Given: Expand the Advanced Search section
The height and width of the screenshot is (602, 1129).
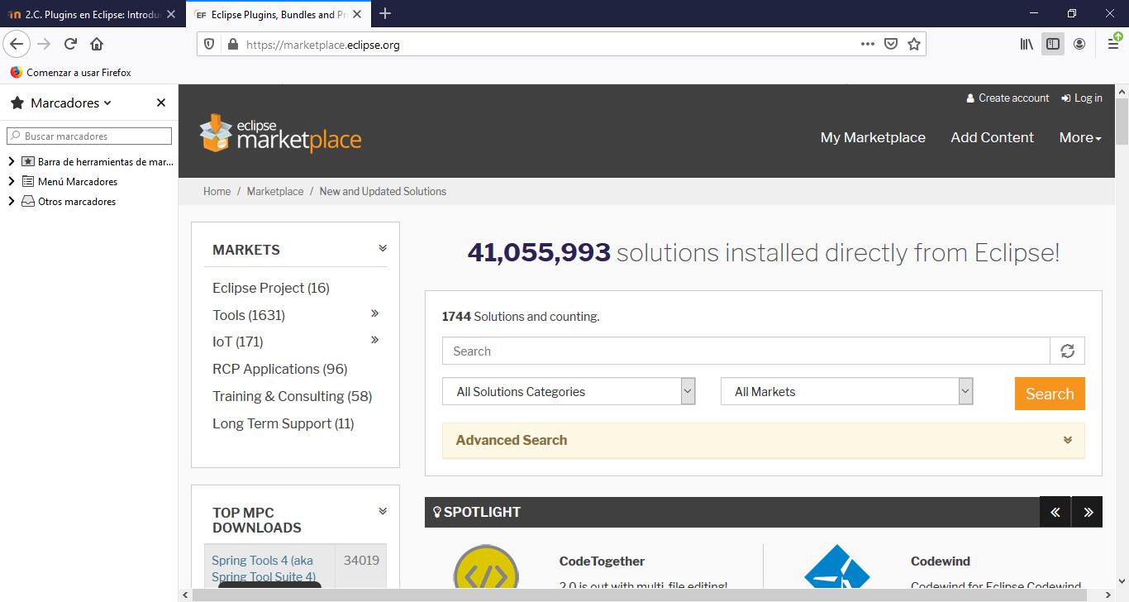Looking at the screenshot, I should point(764,440).
